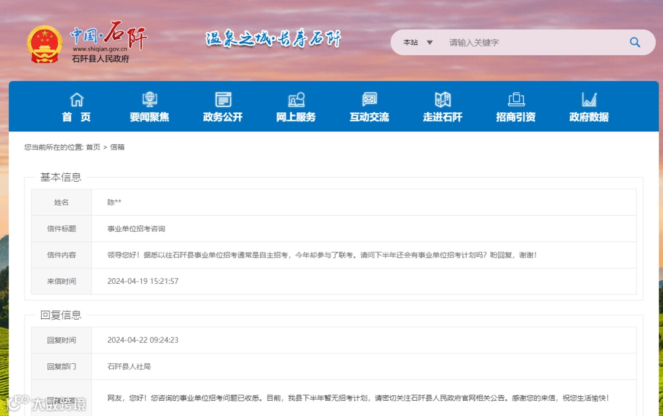Click the map icon above 走进石阡
This screenshot has height=416, width=663.
(443, 100)
